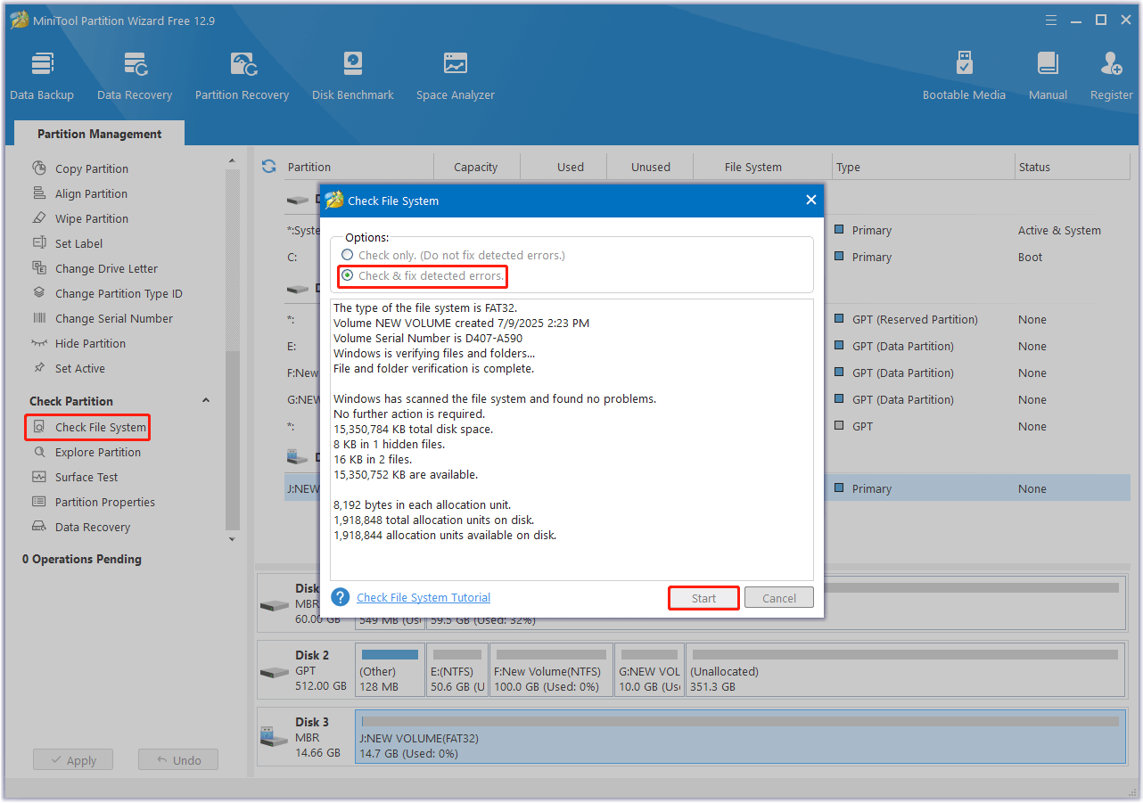Open Partition Properties
1143x803 pixels.
pyautogui.click(x=105, y=502)
